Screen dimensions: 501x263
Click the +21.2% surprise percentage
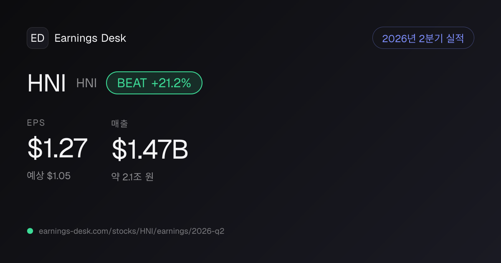pyautogui.click(x=171, y=83)
